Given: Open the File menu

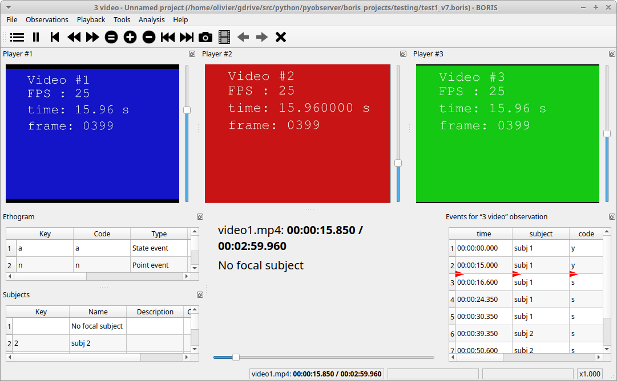Looking at the screenshot, I should coord(12,19).
